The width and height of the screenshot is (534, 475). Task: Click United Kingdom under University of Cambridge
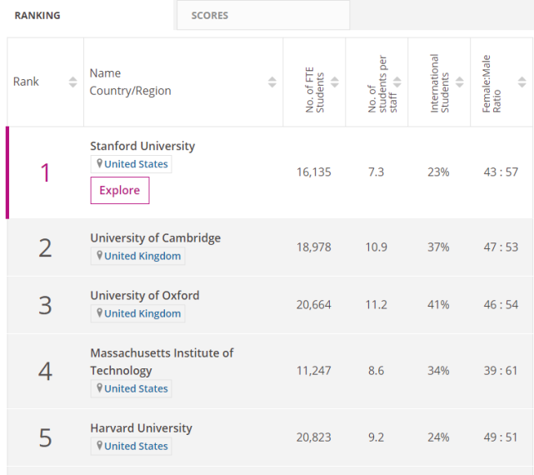(x=142, y=256)
